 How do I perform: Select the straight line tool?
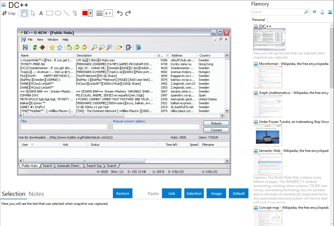click(66, 13)
